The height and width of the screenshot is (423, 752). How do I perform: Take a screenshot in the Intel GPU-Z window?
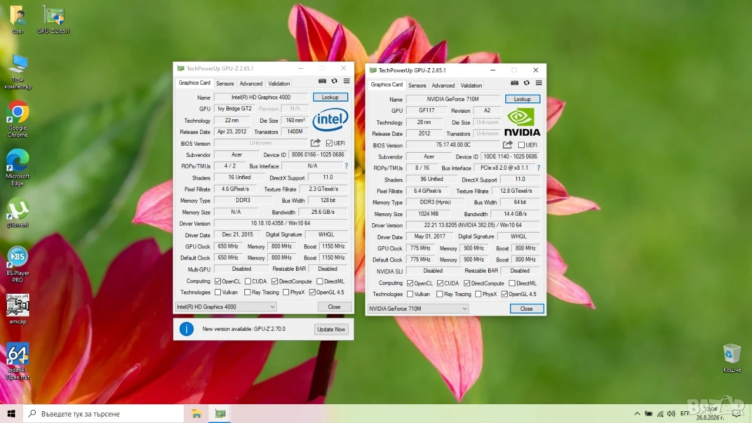click(x=323, y=81)
